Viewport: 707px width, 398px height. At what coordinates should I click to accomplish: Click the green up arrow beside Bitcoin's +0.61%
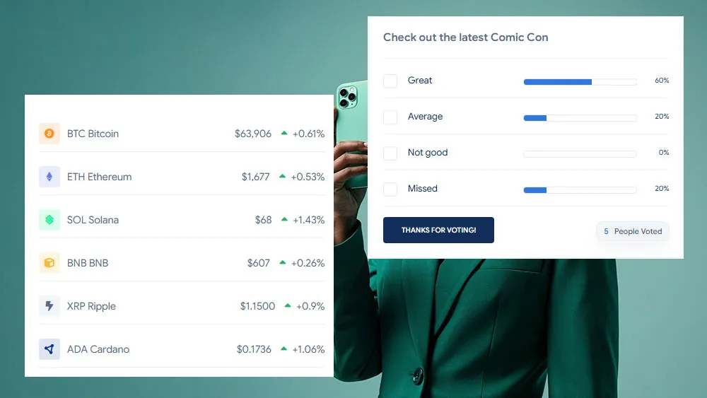click(x=284, y=133)
